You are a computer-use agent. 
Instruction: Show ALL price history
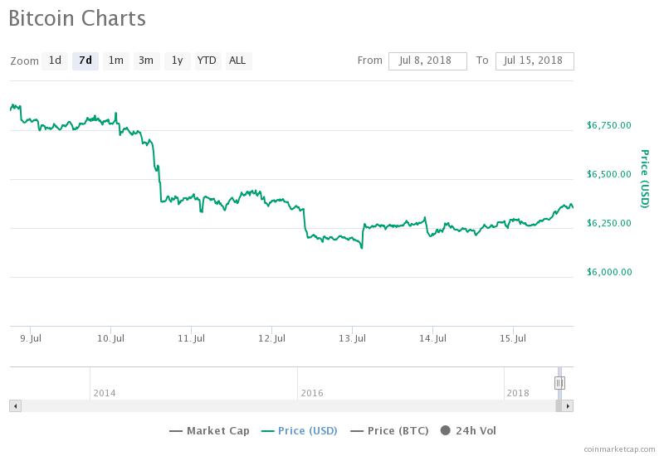tap(237, 61)
